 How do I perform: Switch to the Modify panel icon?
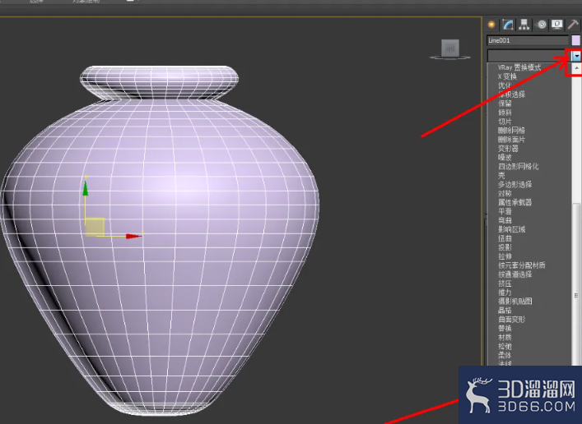coord(509,25)
